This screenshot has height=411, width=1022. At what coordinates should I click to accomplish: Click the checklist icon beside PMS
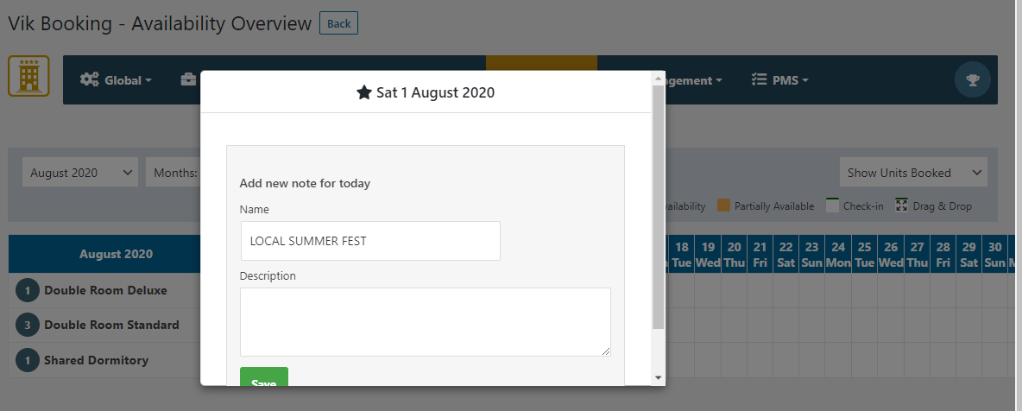760,80
